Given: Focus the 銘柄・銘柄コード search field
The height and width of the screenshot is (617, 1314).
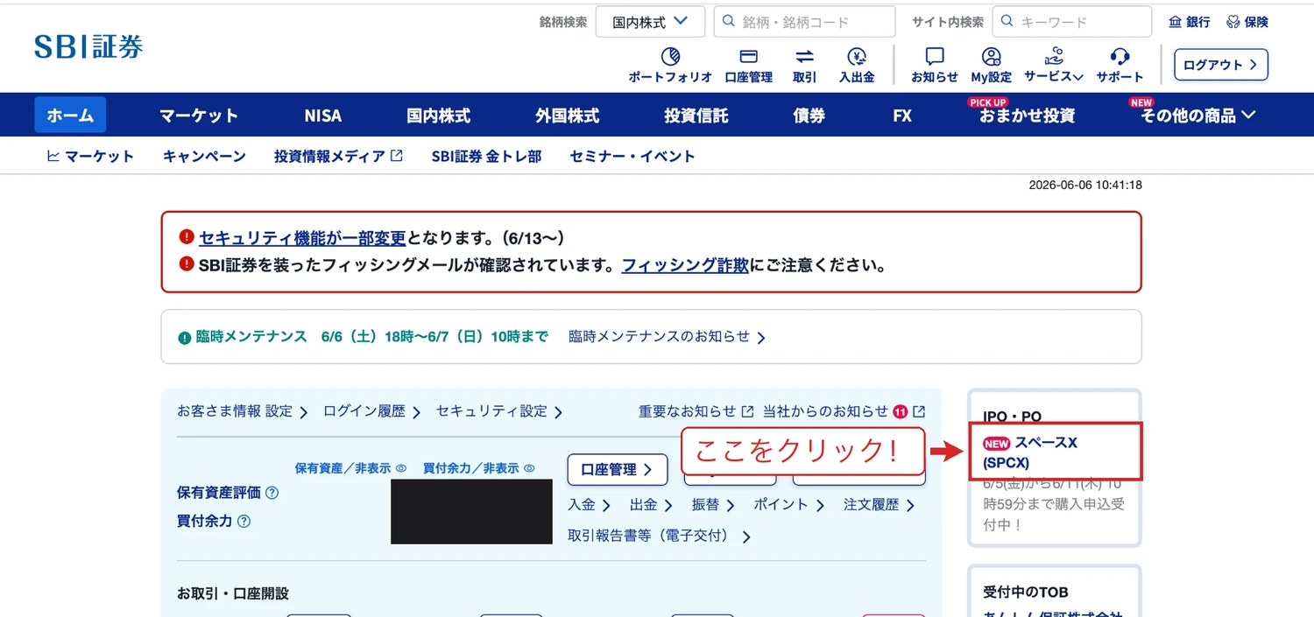Looking at the screenshot, I should point(804,22).
